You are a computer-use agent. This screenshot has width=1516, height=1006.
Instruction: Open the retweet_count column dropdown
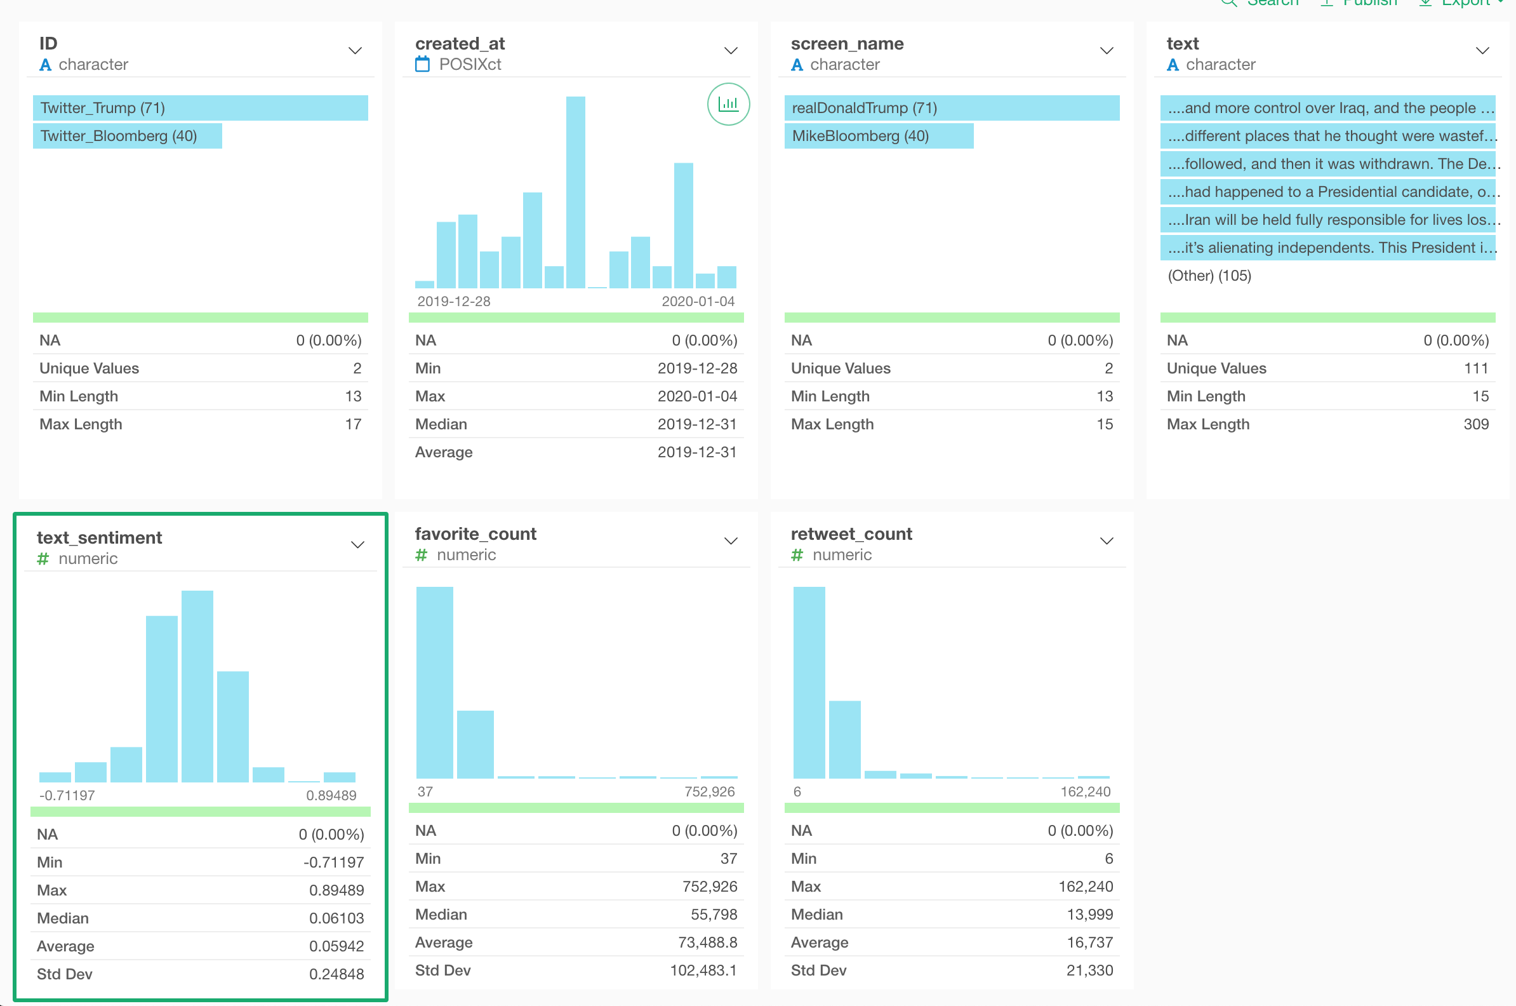coord(1106,541)
